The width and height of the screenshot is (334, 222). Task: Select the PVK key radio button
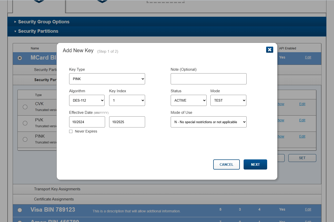click(x=25, y=123)
